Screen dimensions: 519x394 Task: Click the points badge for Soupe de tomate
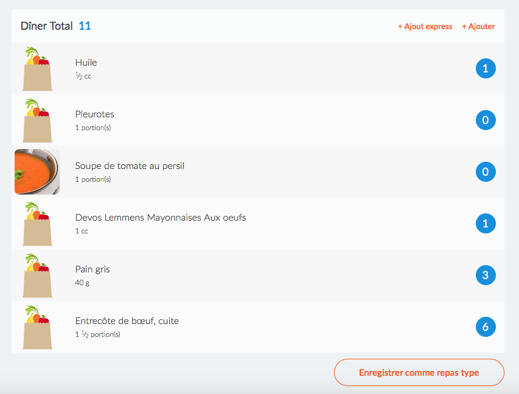pos(486,171)
